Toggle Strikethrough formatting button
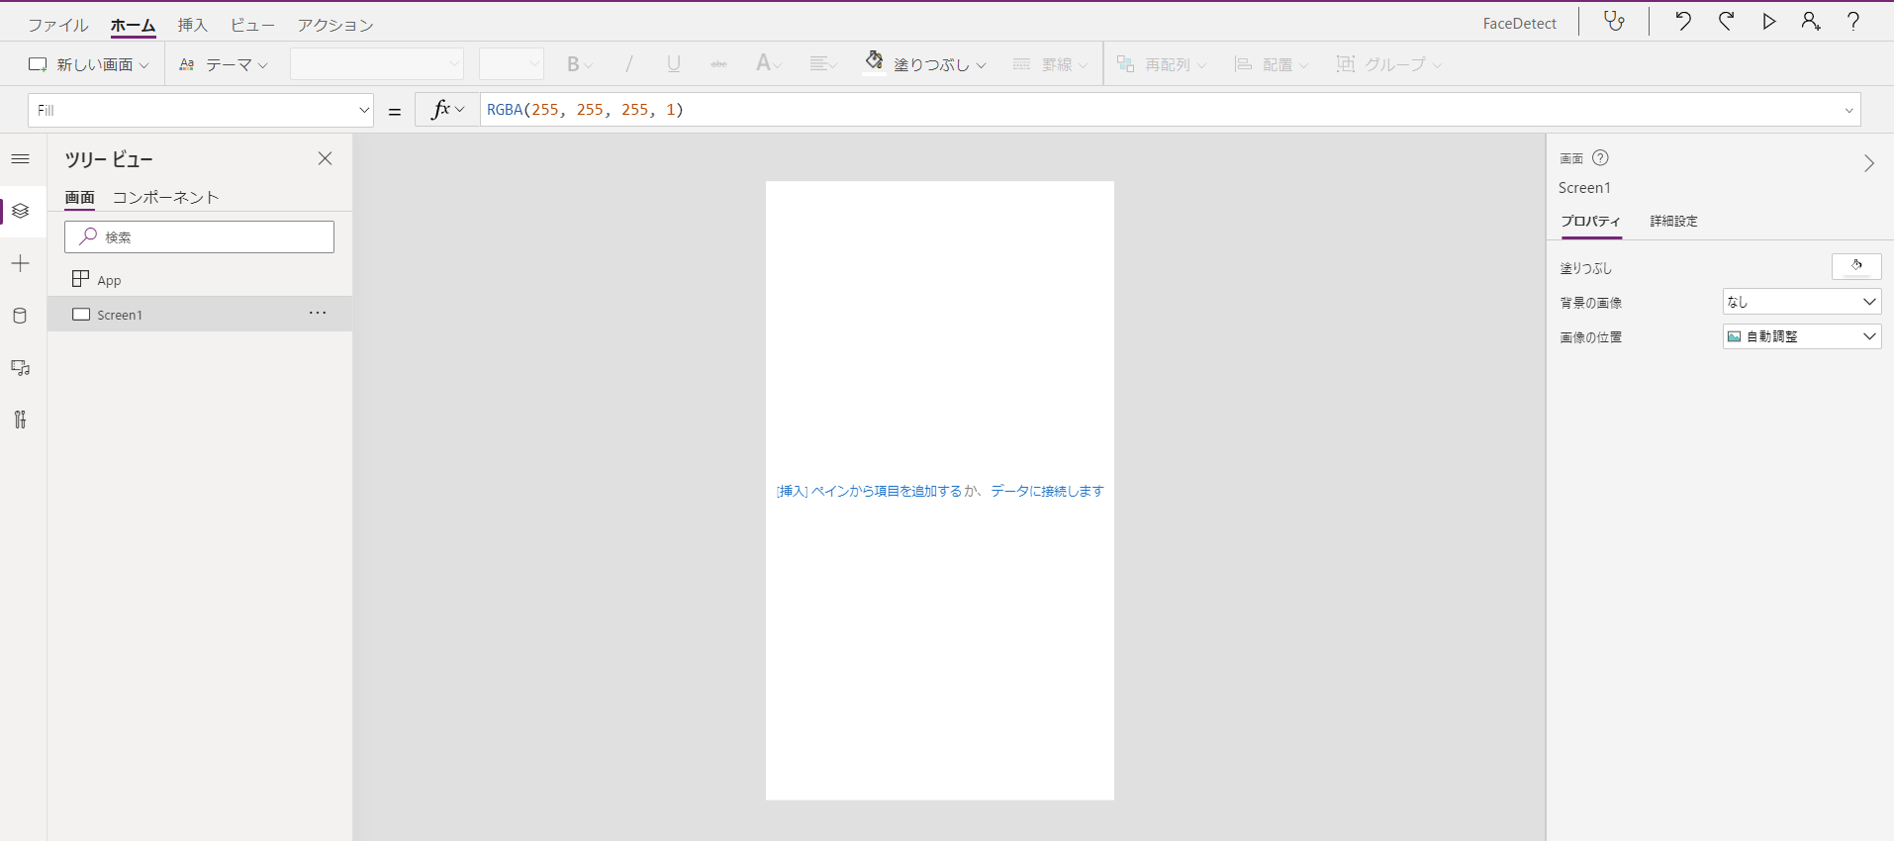The image size is (1894, 841). point(719,64)
